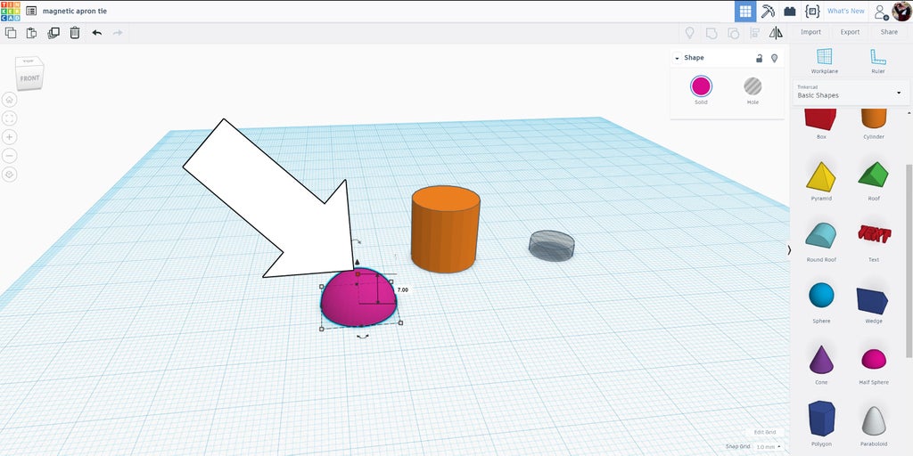Pick the Pyramid shape
913x456 pixels.
click(821, 181)
